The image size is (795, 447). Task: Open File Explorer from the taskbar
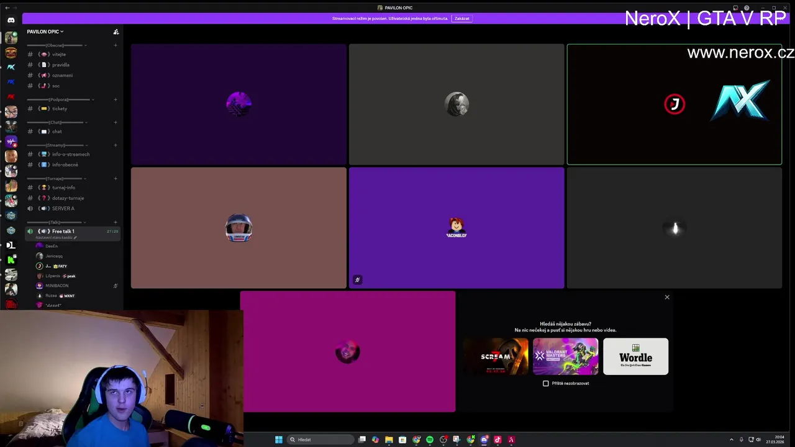(x=389, y=440)
